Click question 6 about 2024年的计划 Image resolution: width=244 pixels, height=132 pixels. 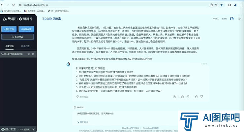119,91
